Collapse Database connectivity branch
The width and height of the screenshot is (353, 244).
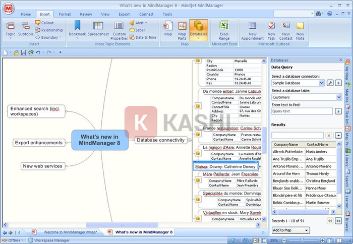coord(190,140)
